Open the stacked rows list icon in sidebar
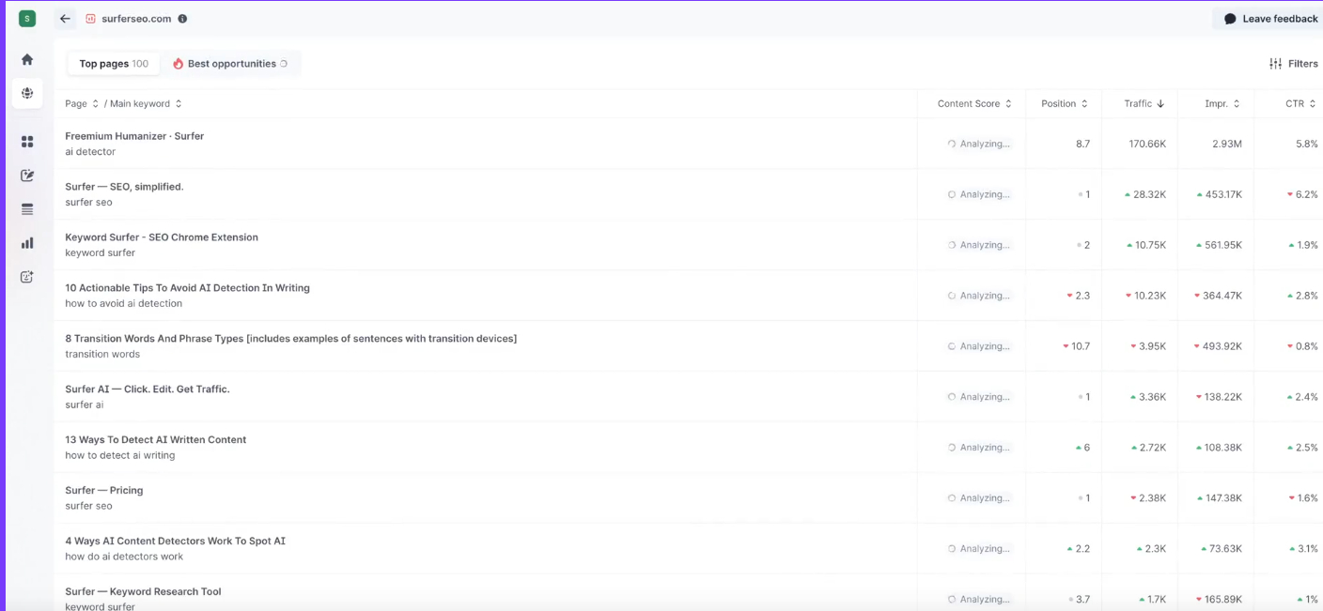This screenshot has width=1323, height=611. click(27, 209)
